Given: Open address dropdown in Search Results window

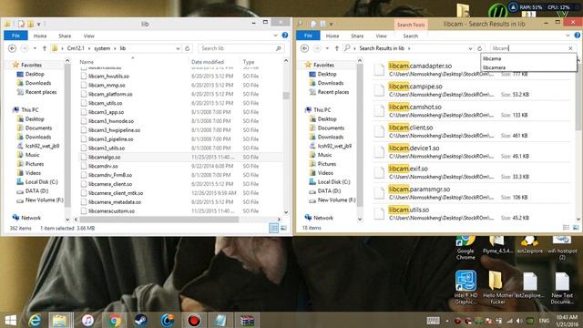Looking at the screenshot, I should coord(470,48).
